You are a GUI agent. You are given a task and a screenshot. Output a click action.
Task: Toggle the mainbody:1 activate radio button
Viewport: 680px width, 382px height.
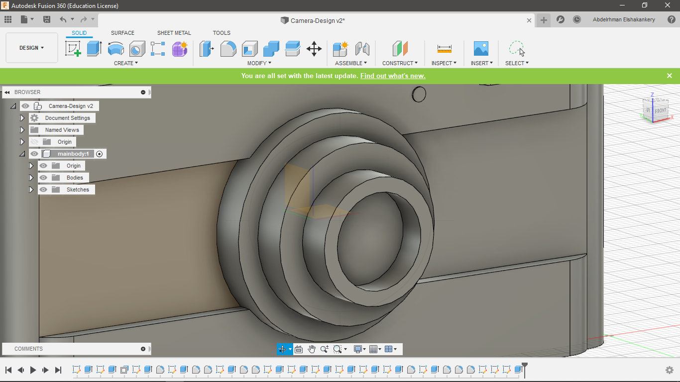99,154
